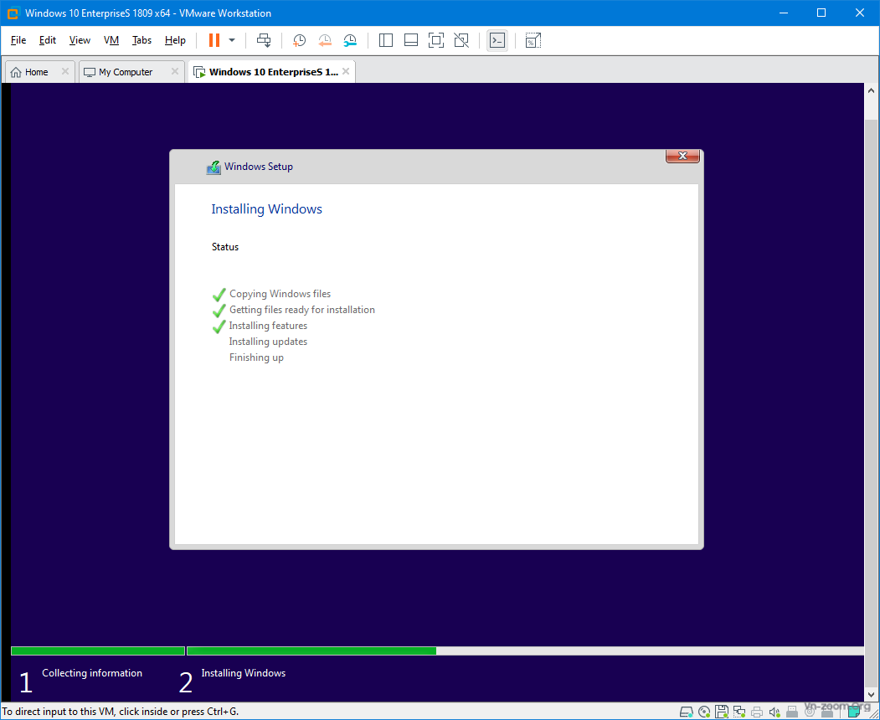Click the 'Installing Windows' step 2 label
The width and height of the screenshot is (880, 720).
(243, 673)
